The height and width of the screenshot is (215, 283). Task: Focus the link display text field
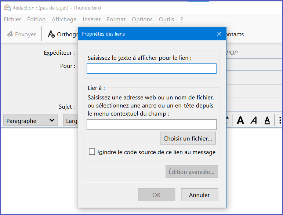152,69
